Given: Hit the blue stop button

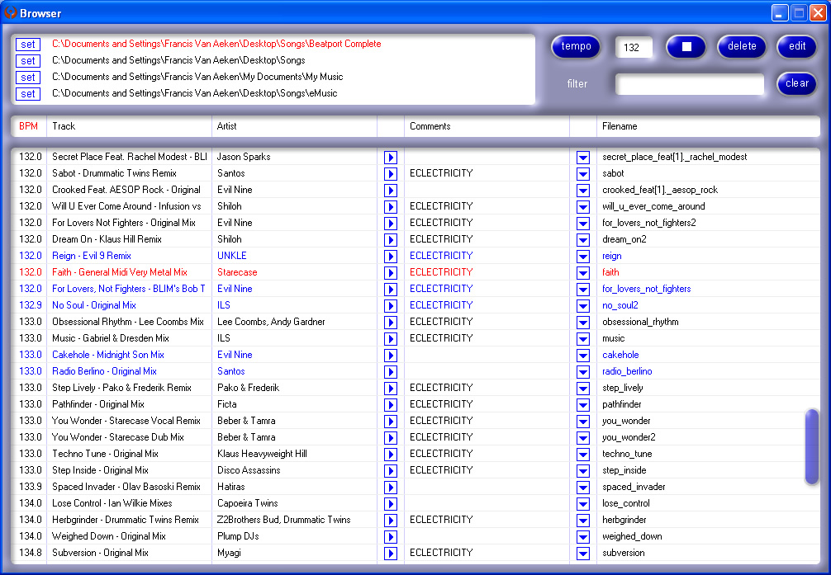Looking at the screenshot, I should point(686,47).
